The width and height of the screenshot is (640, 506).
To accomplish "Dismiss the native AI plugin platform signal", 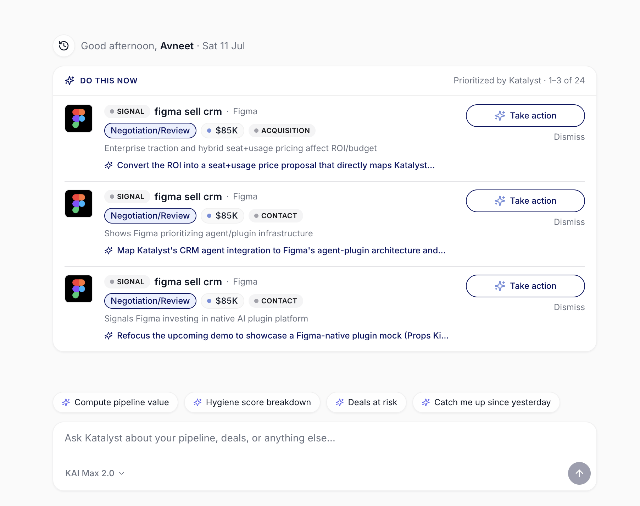I will 569,307.
